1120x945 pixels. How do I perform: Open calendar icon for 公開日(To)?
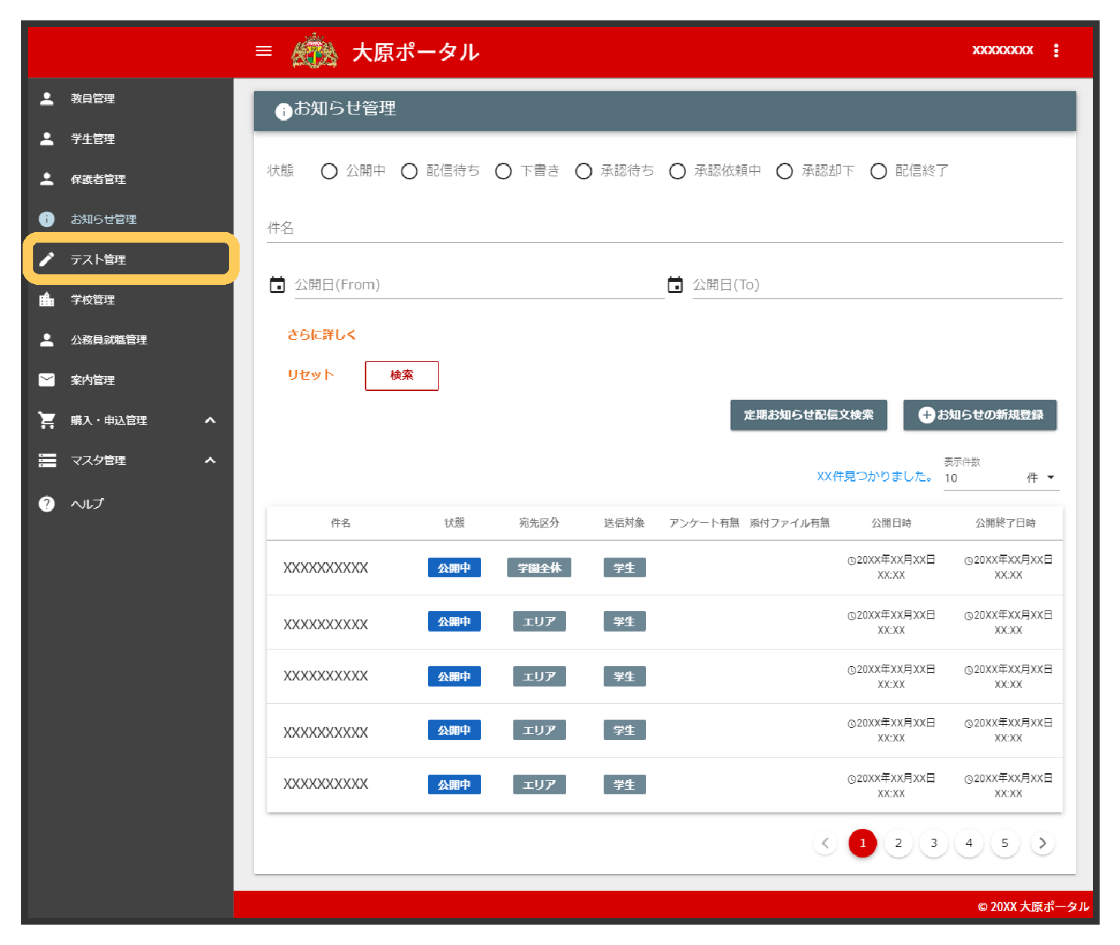[675, 285]
